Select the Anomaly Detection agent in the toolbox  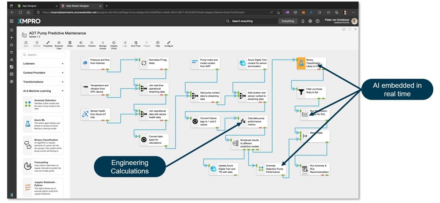click(x=43, y=104)
